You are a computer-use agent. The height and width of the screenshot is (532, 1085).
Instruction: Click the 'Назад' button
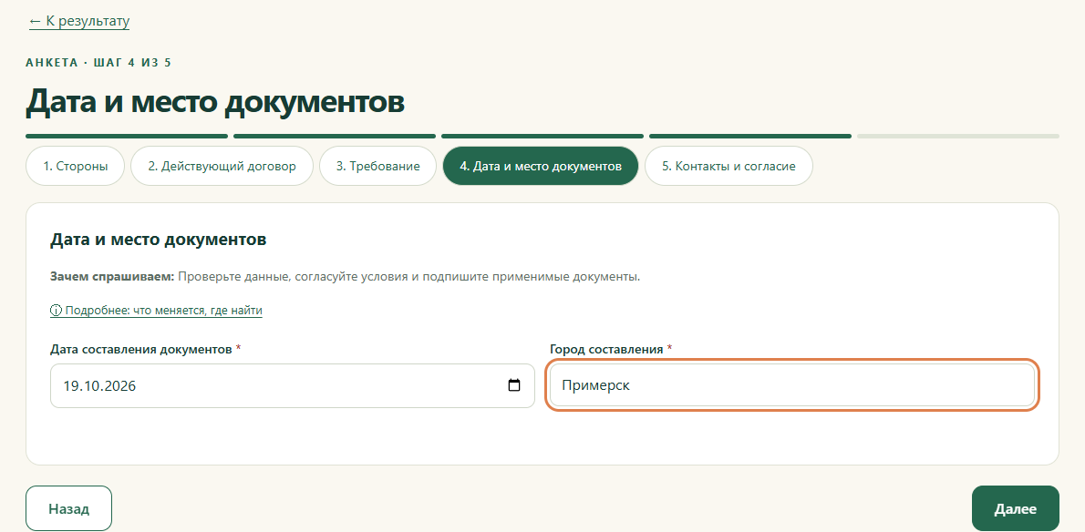[x=68, y=508]
